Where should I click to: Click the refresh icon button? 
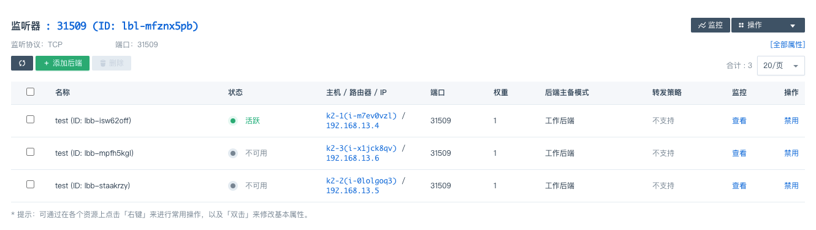click(x=22, y=63)
